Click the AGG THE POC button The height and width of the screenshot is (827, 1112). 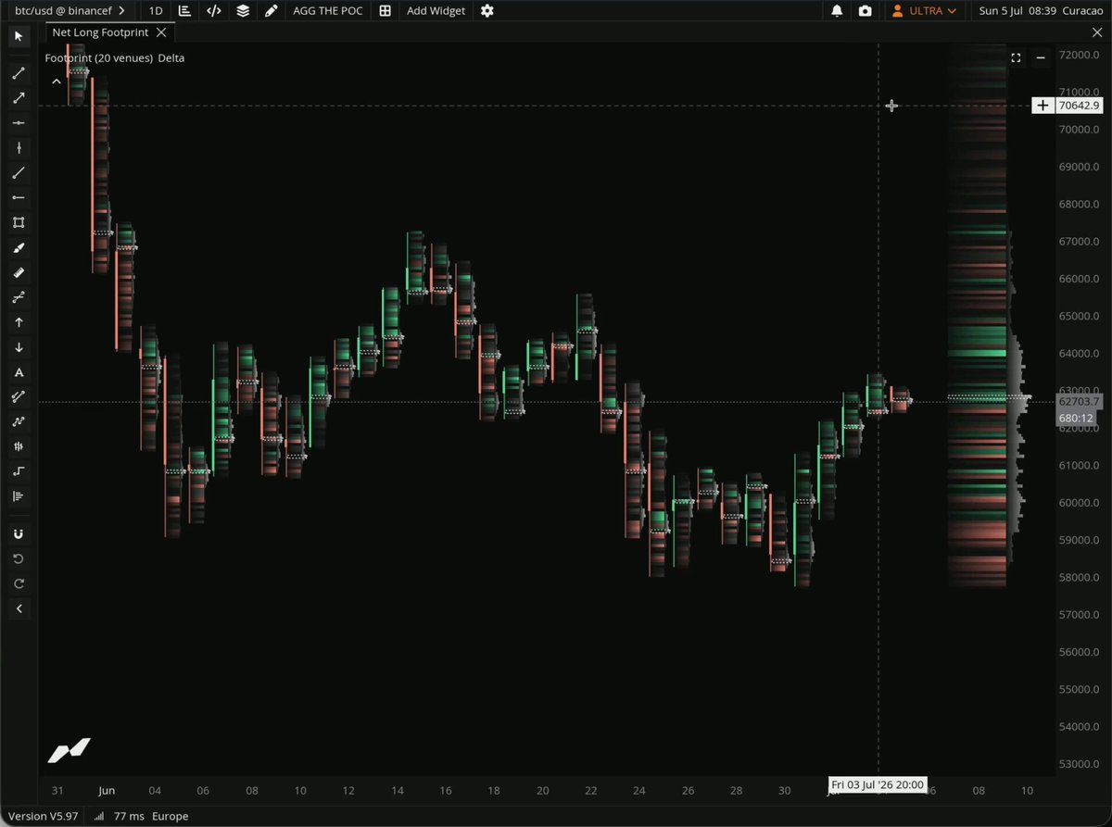coord(328,11)
